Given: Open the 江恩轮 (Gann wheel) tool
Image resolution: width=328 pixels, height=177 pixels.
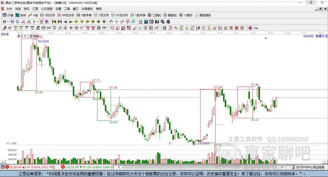Looking at the screenshot, I should (154, 15).
